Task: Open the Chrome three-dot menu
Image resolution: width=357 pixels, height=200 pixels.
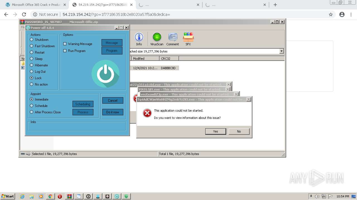Action: (x=351, y=14)
